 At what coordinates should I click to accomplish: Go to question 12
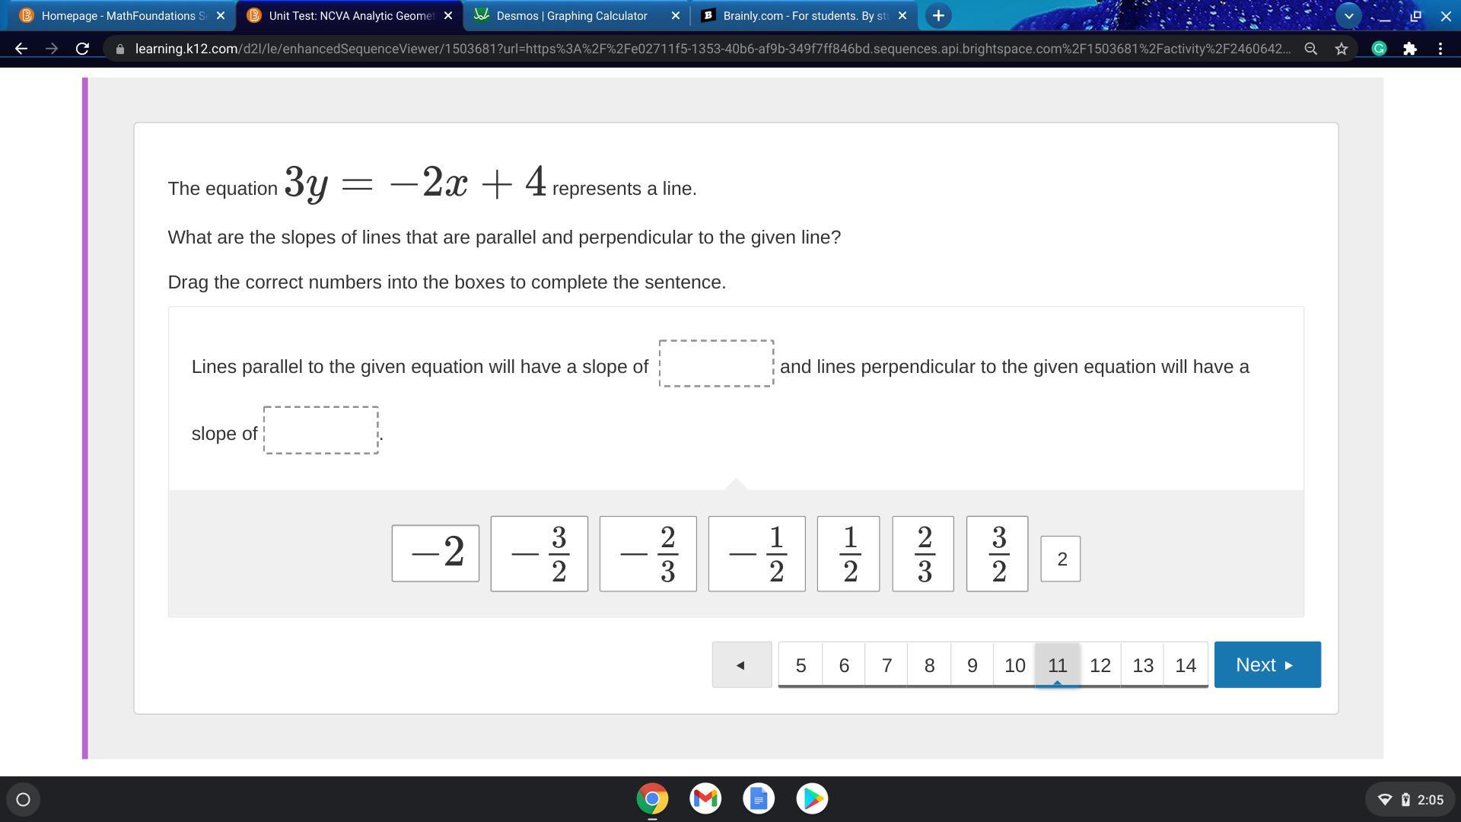pyautogui.click(x=1100, y=664)
